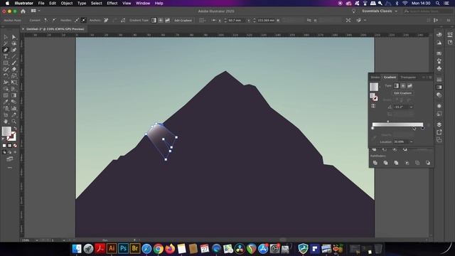Select the Rectangle tool
455x256 pixels.
(6, 63)
